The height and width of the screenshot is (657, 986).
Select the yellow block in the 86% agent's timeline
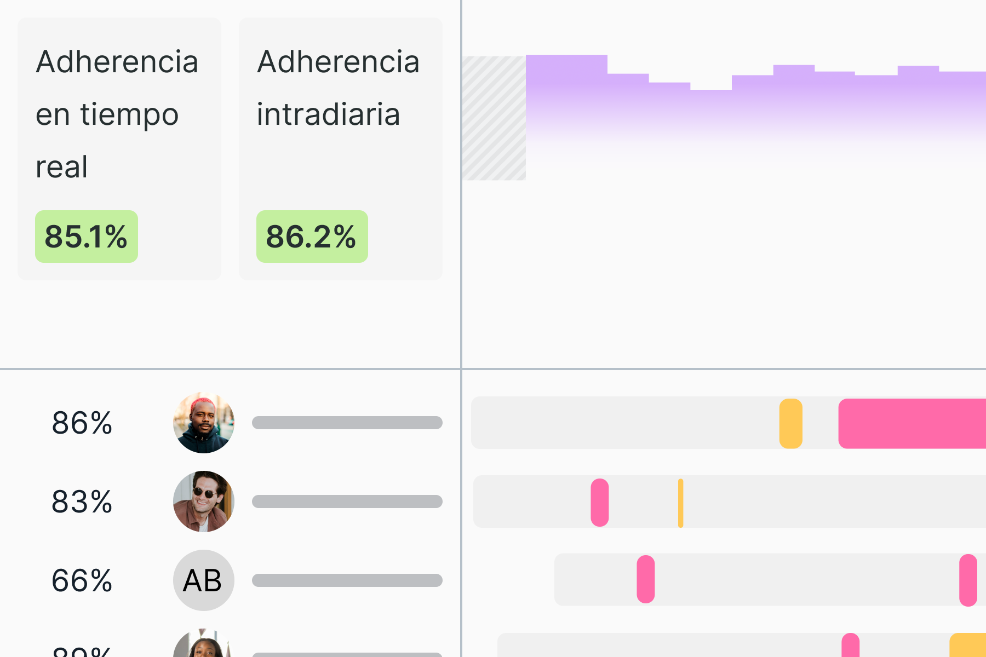790,423
